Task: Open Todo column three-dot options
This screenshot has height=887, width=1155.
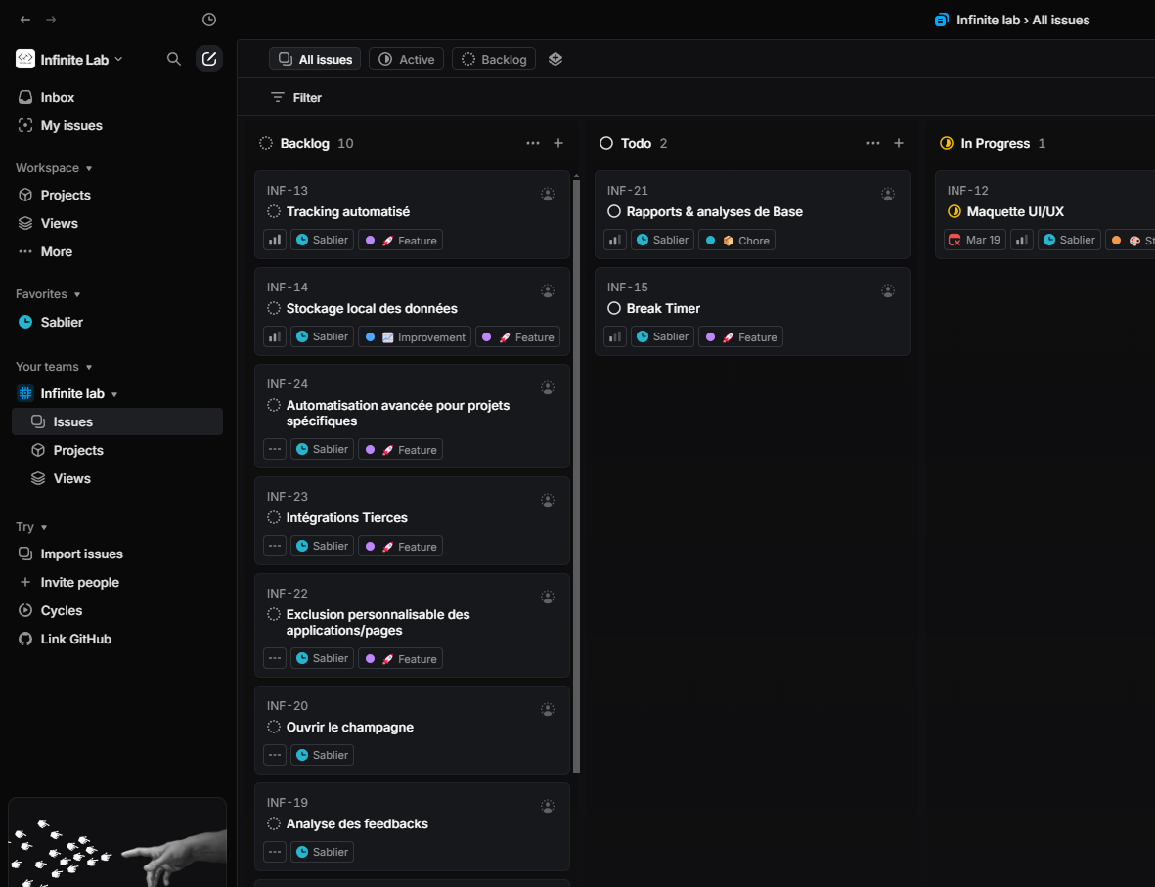Action: [x=873, y=143]
